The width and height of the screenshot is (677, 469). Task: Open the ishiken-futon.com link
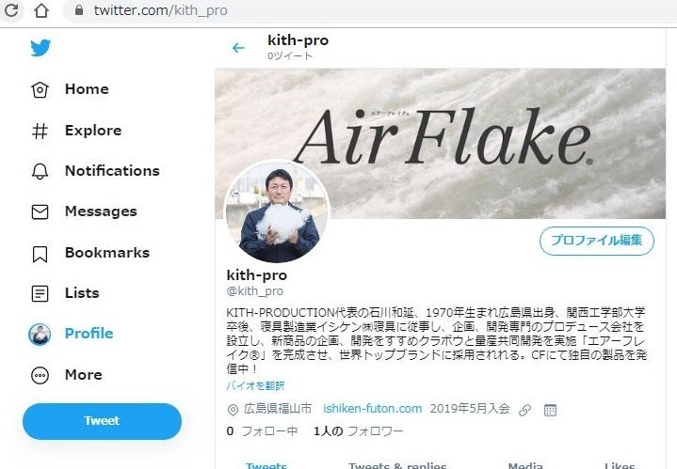point(372,409)
